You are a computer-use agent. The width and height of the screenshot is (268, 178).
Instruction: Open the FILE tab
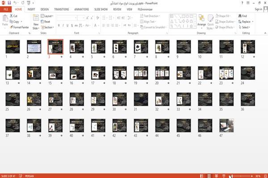coord(6,9)
